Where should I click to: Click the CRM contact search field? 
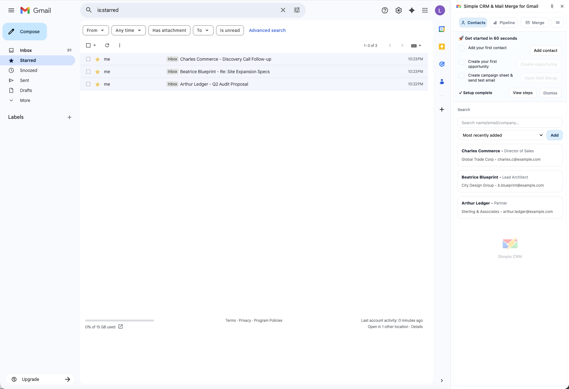(510, 123)
